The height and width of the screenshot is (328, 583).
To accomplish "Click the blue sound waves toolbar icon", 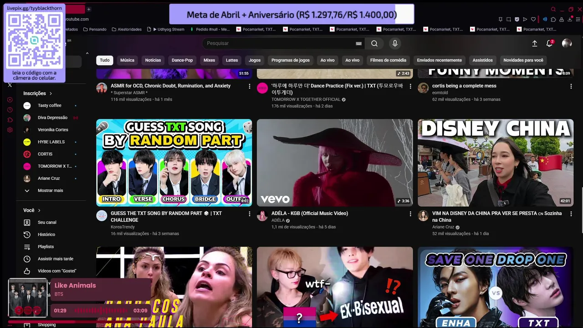I will click(x=545, y=19).
